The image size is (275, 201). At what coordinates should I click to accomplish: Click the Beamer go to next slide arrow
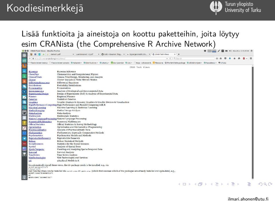point(190,184)
